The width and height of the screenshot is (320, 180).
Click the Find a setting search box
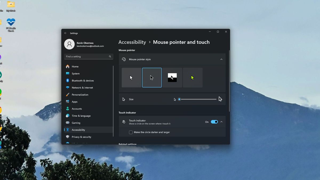(89, 56)
